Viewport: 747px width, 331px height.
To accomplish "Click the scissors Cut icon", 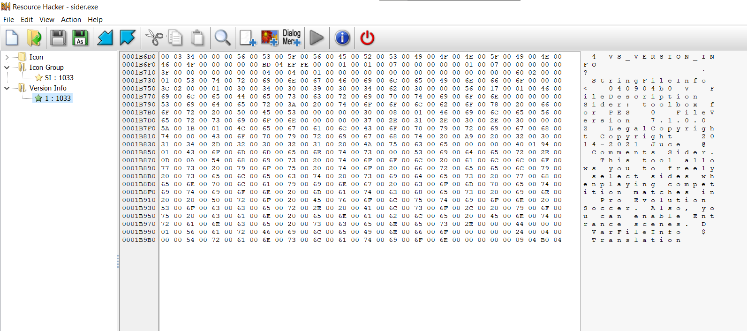I will [x=153, y=38].
